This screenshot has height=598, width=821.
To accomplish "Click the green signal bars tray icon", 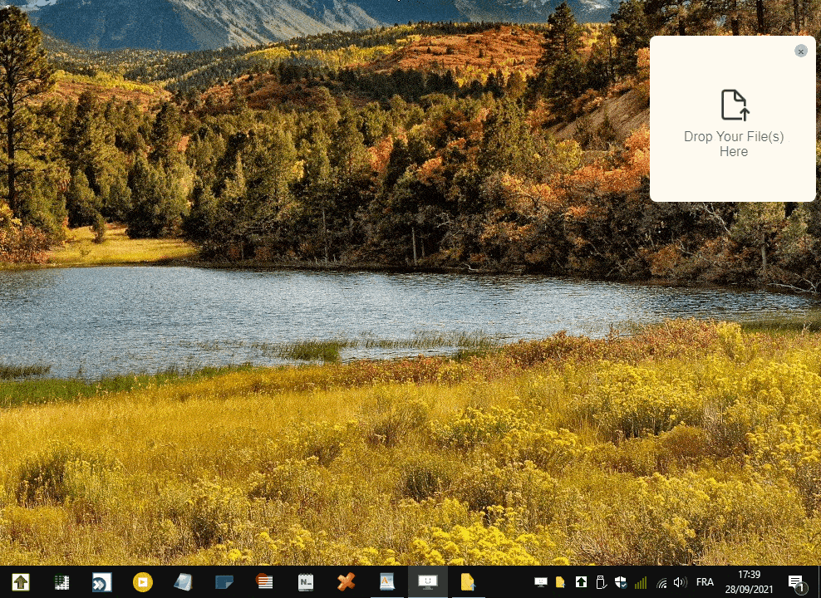I will click(x=641, y=582).
